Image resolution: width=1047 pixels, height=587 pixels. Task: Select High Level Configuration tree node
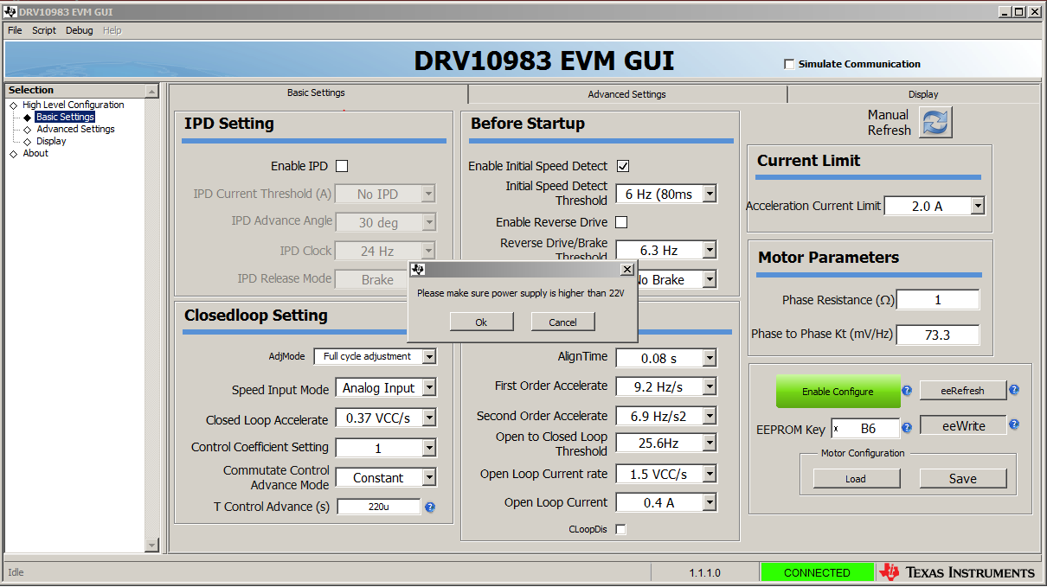[74, 105]
